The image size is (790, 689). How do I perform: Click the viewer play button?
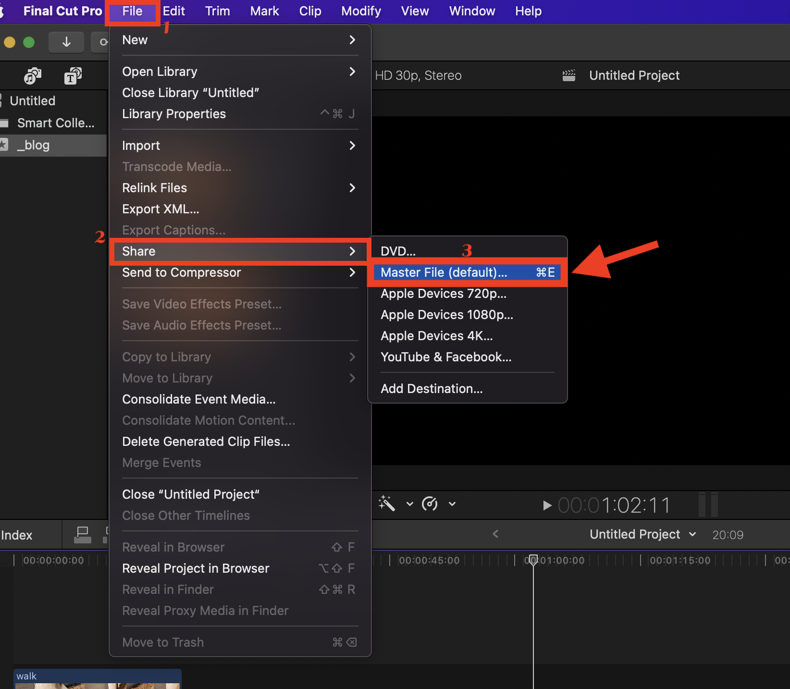coord(546,505)
